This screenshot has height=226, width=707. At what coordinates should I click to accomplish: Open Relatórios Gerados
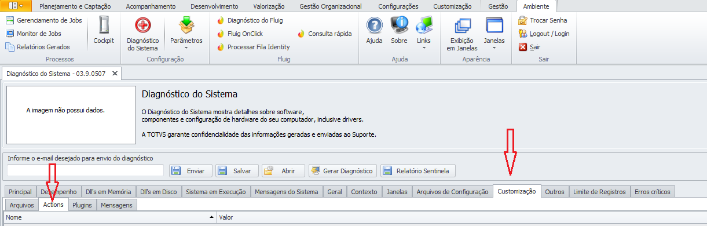click(38, 47)
